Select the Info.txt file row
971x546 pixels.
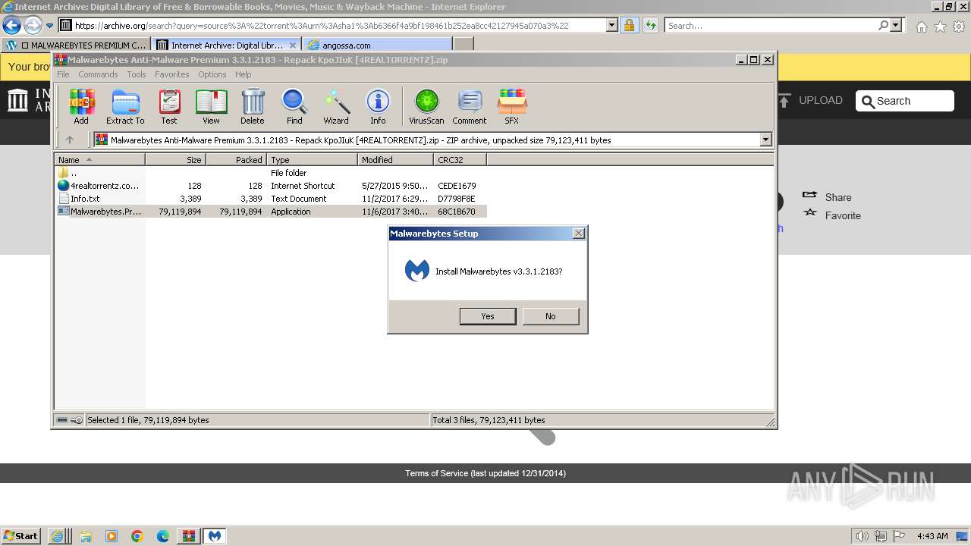[271, 199]
